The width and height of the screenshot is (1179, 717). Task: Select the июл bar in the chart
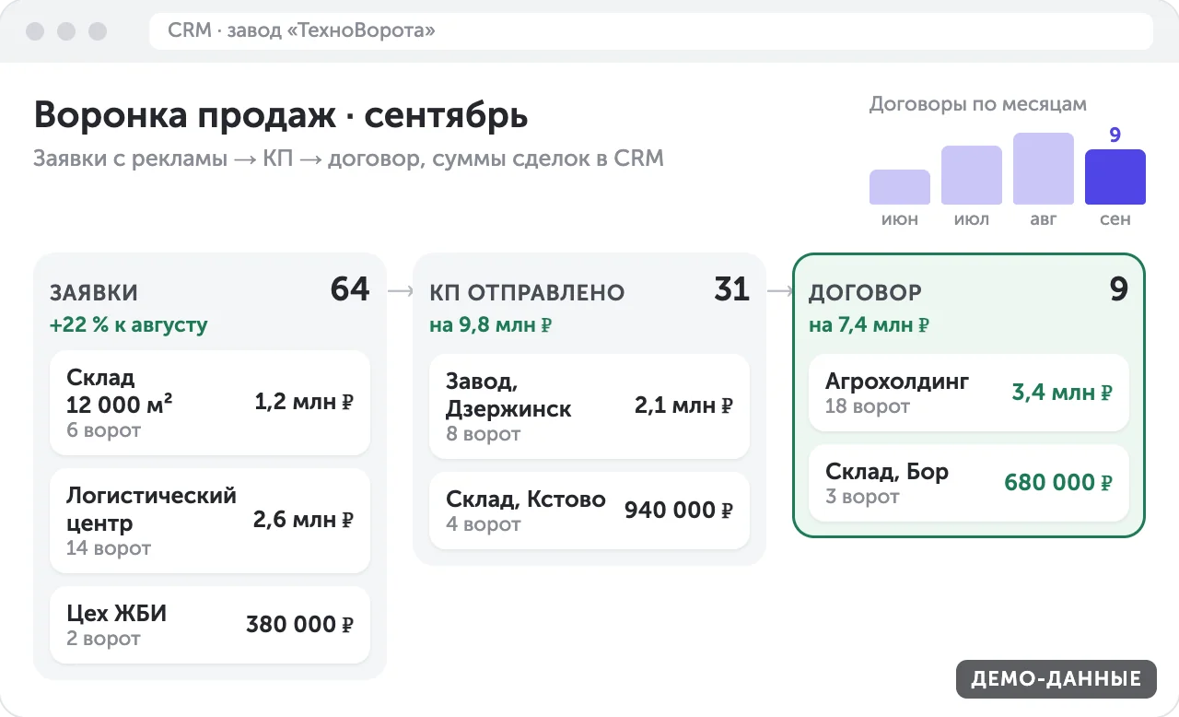[971, 175]
